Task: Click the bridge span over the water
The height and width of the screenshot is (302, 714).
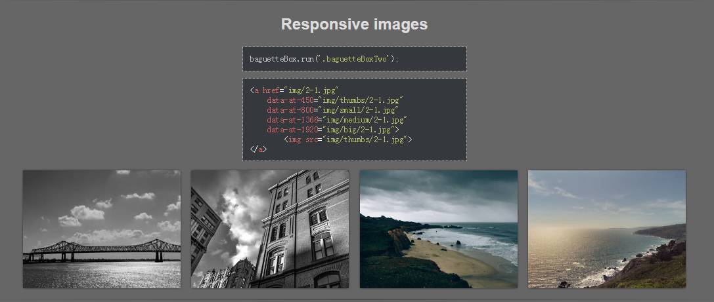Action: [x=102, y=248]
